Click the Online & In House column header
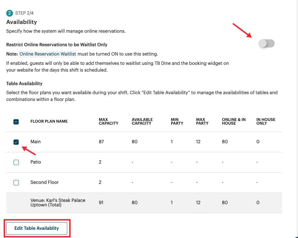 pyautogui.click(x=234, y=121)
